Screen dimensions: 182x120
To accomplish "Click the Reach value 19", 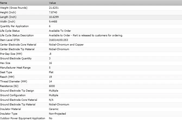I will click(x=50, y=77).
